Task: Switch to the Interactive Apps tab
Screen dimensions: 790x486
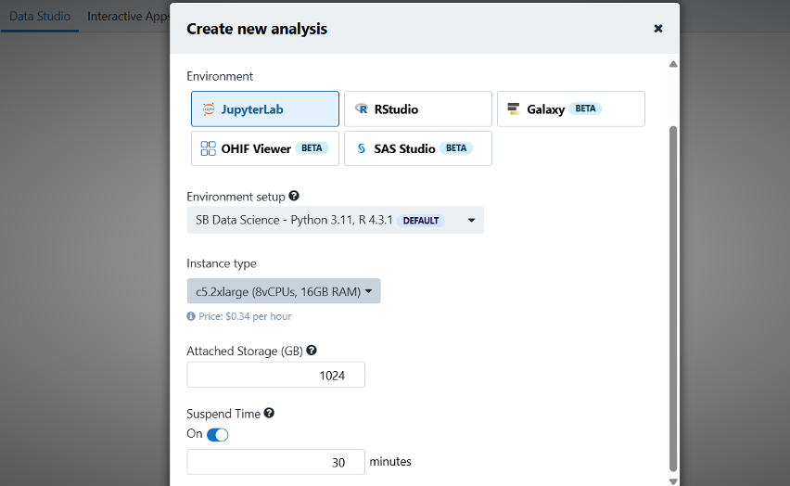Action: point(129,16)
